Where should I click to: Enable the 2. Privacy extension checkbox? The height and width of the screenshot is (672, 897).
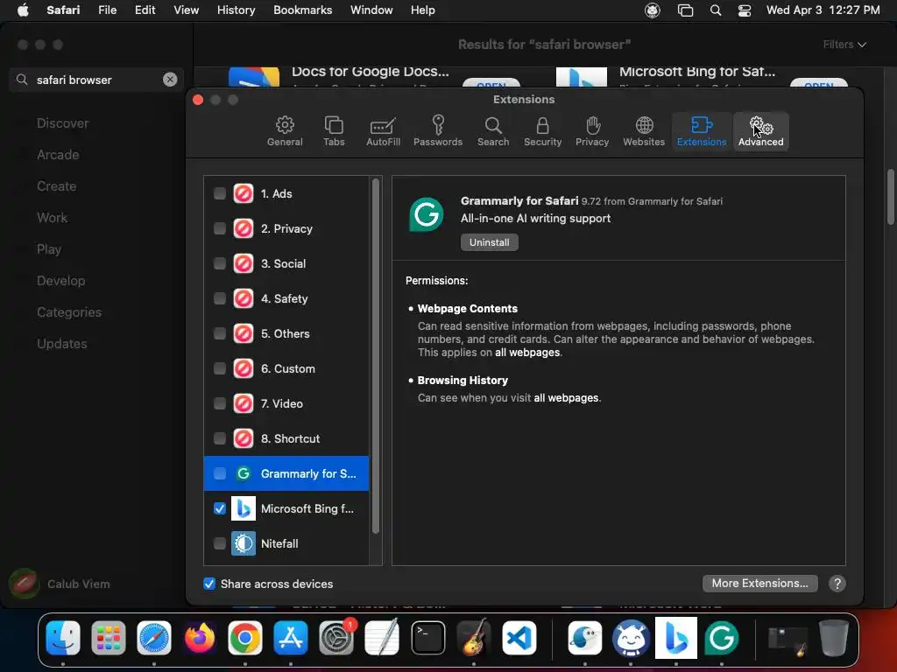point(220,228)
